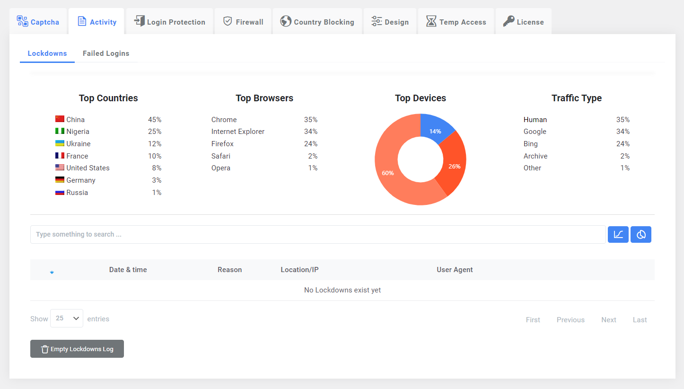Go to the Next page
684x389 pixels.
609,320
